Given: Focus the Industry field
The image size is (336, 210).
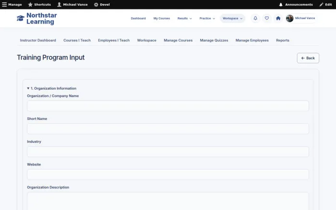Looking at the screenshot, I should [x=168, y=152].
